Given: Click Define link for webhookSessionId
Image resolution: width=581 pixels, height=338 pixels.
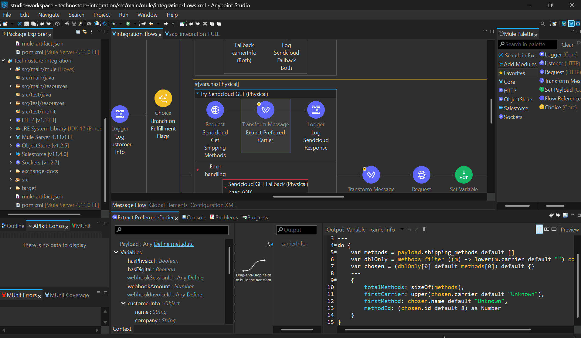Looking at the screenshot, I should [x=195, y=278].
